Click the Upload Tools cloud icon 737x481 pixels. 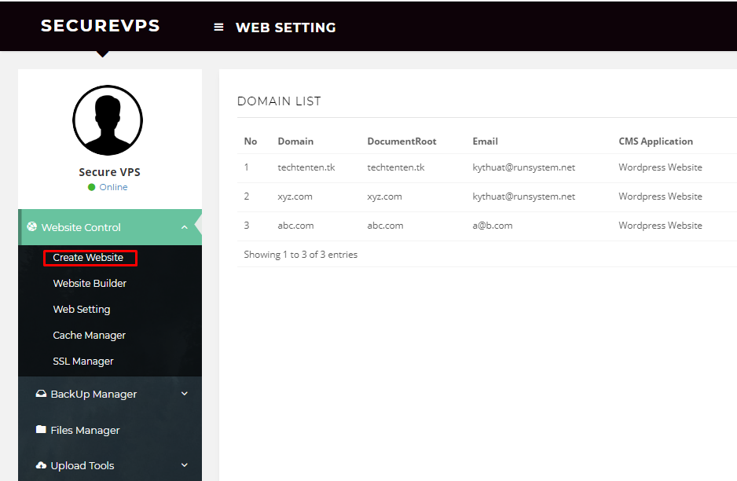41,465
